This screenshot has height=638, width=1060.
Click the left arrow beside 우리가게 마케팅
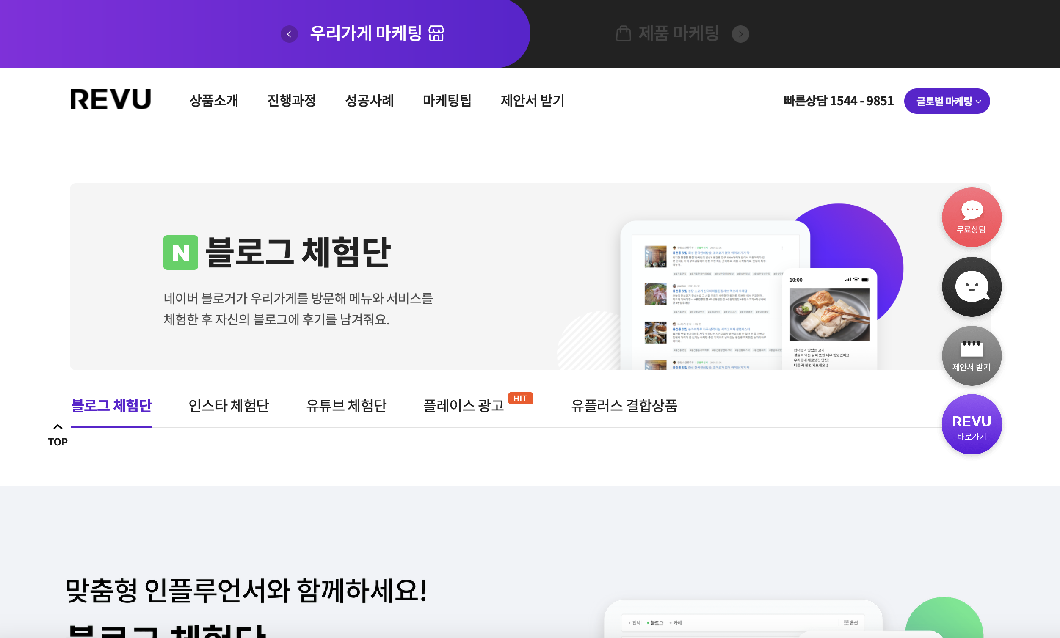click(289, 34)
